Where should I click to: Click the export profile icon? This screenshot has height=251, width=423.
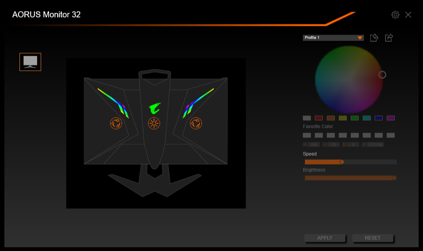click(389, 37)
